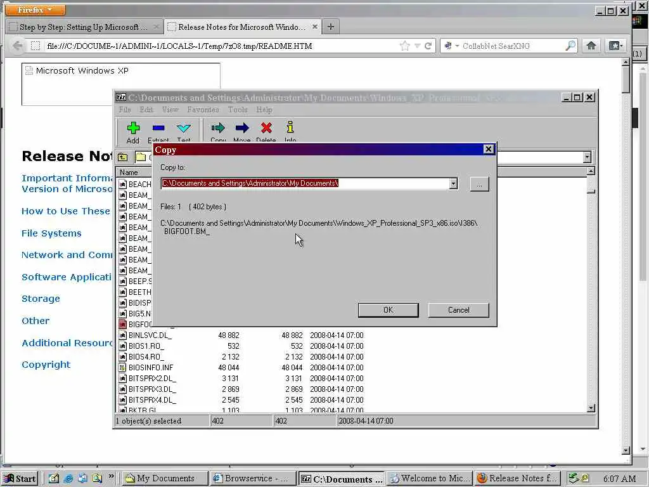Open the File Systems link
The height and width of the screenshot is (487, 649).
coord(51,233)
